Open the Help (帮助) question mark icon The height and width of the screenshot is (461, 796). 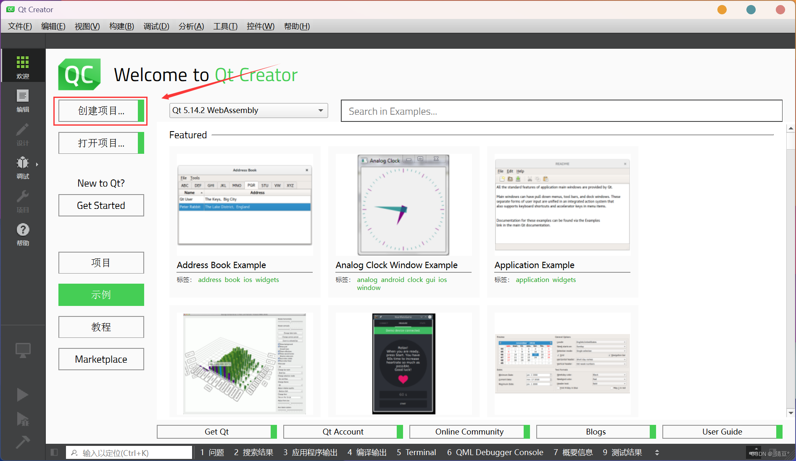23,229
